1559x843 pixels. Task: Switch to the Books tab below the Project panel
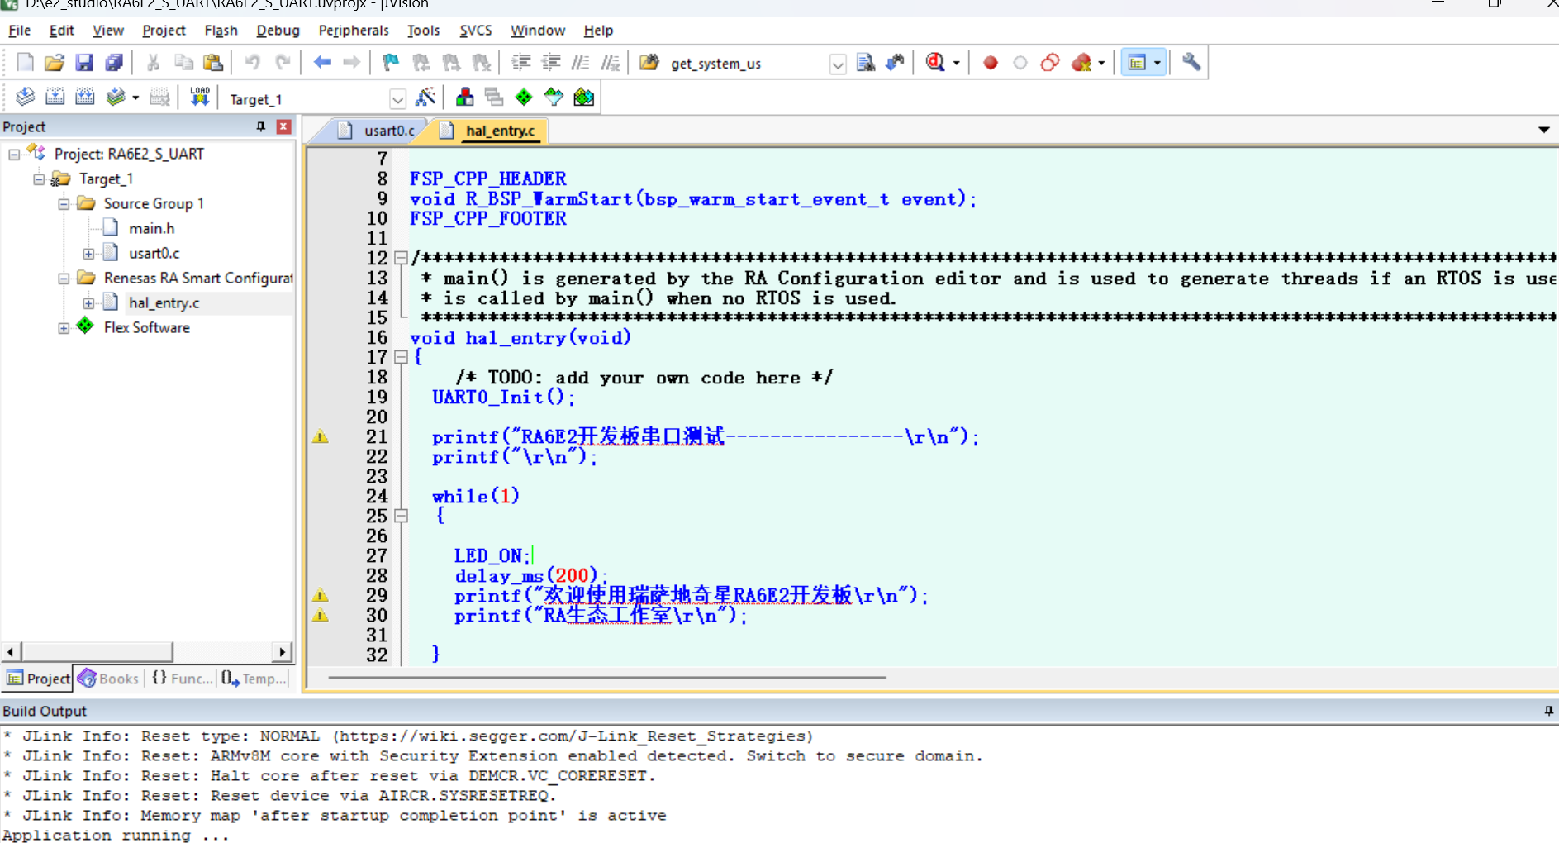click(109, 679)
